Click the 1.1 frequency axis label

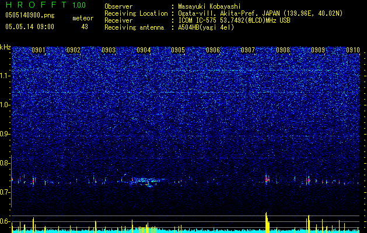(5, 76)
